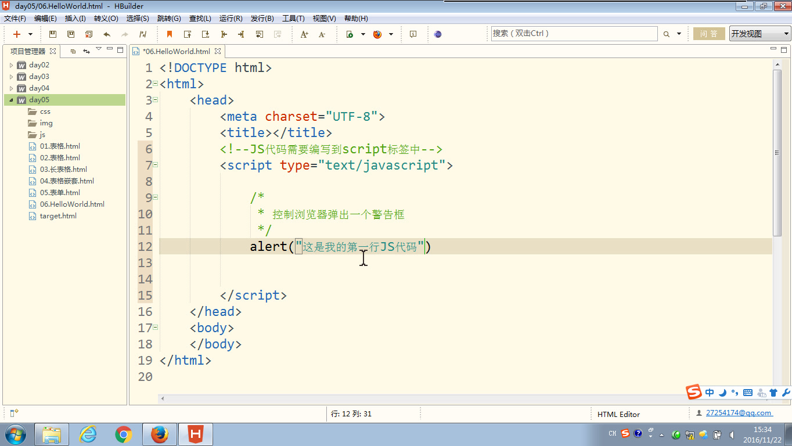Open the 运行(R) menu
Screen dimensions: 792x446
[231, 19]
